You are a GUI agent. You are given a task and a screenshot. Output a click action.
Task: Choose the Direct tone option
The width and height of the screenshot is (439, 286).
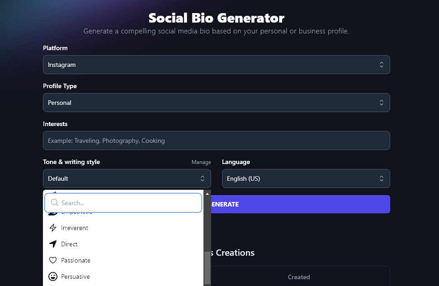[x=70, y=244]
